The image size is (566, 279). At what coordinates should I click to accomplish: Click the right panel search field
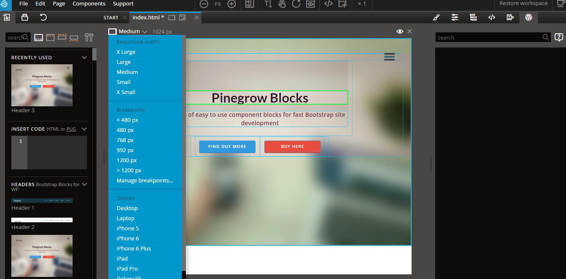click(493, 37)
